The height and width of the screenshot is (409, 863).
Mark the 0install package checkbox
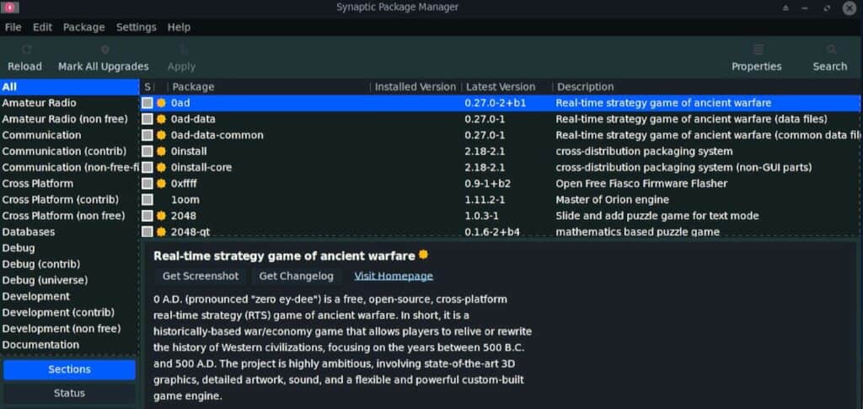point(147,152)
